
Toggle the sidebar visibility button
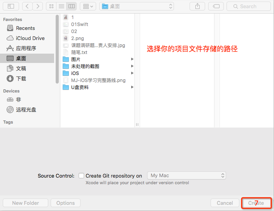[x=11, y=7]
